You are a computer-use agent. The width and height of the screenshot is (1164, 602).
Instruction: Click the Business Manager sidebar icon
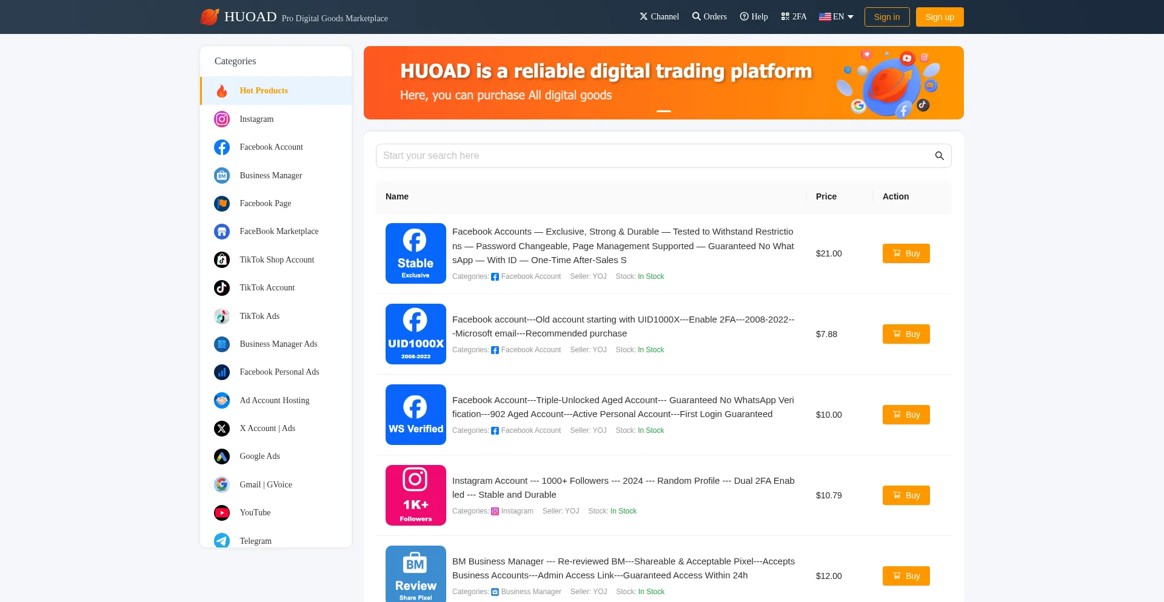[222, 176]
